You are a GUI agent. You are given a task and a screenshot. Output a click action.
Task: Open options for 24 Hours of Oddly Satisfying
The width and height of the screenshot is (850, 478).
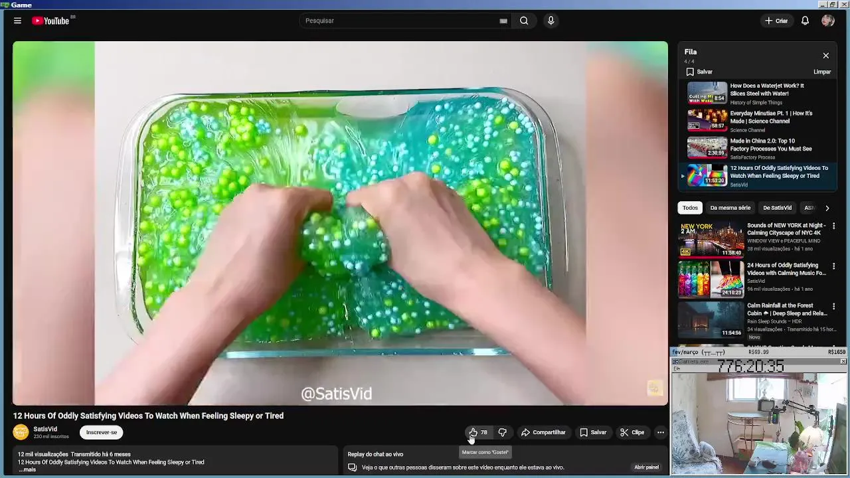833,266
